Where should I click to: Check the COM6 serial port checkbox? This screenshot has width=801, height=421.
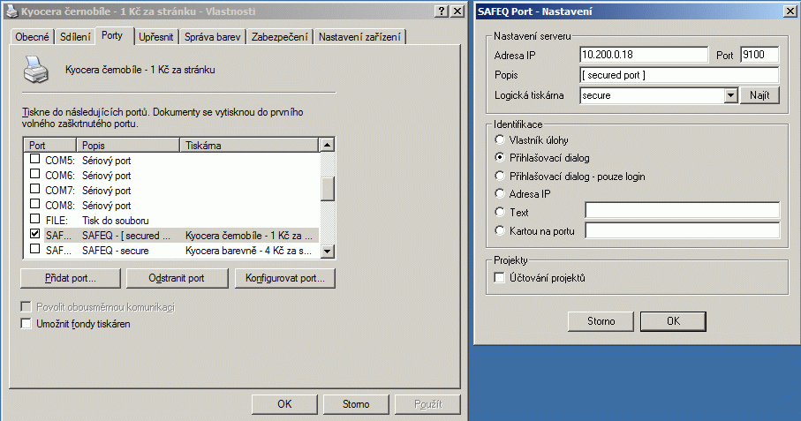click(x=34, y=174)
